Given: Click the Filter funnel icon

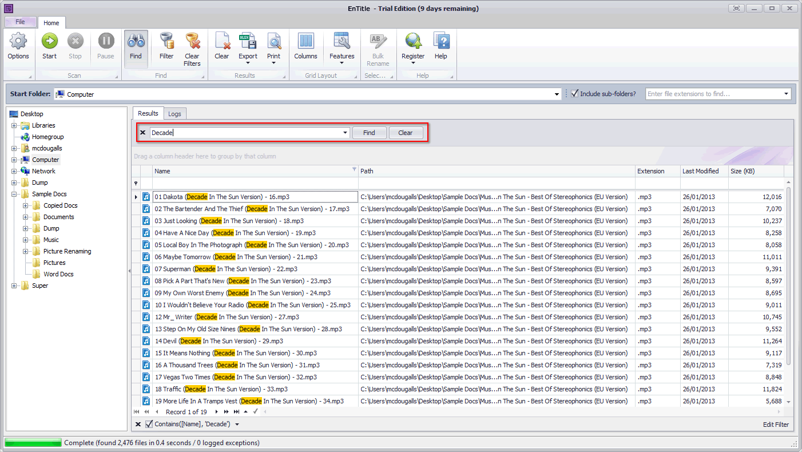Looking at the screenshot, I should [x=166, y=42].
